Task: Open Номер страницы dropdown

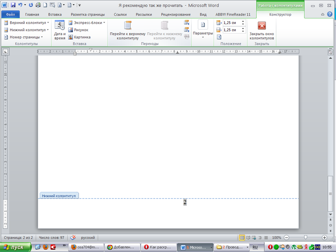Action: tap(23, 37)
